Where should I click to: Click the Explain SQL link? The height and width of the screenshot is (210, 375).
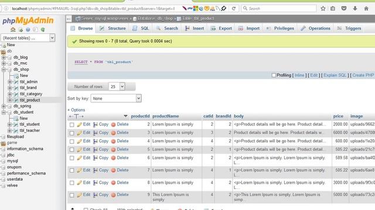tap(335, 75)
